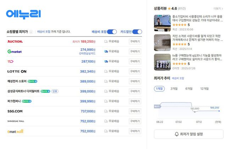Click the G마켓삼성카드 label
The width and height of the screenshot is (227, 149).
87,54
